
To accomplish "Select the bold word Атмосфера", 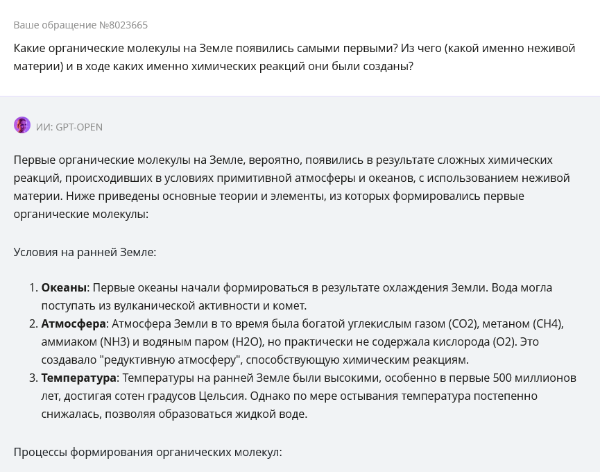I will coord(74,324).
